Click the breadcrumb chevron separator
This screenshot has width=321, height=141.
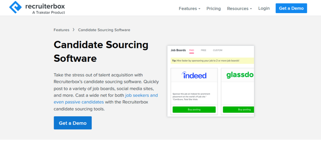coord(74,30)
